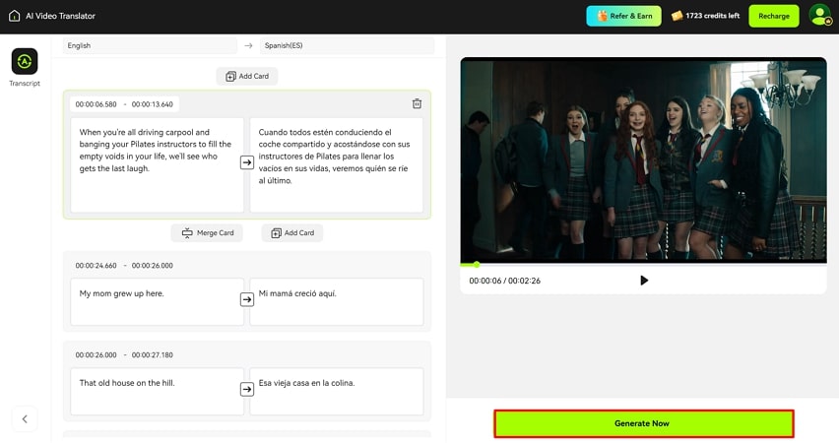839x443 pixels.
Task: View 1723 credits left indicator
Action: 705,16
